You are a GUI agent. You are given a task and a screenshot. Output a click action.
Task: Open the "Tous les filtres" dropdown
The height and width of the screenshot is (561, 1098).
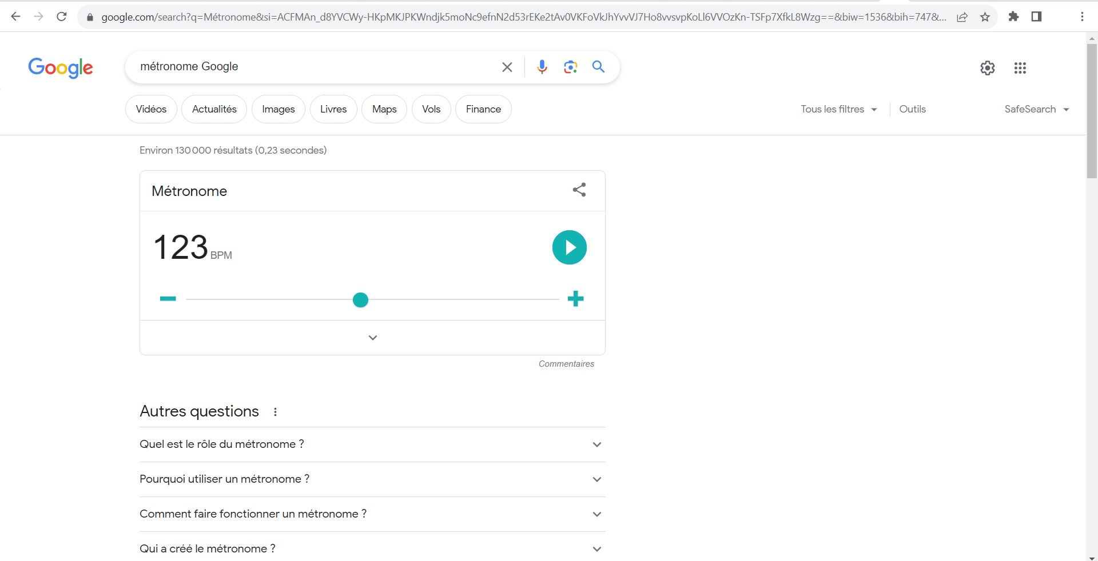[x=838, y=109]
